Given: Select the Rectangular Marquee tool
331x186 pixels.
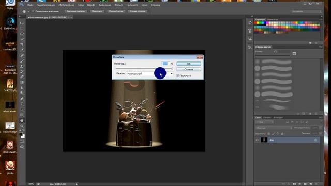Looking at the screenshot, I should 22,28.
